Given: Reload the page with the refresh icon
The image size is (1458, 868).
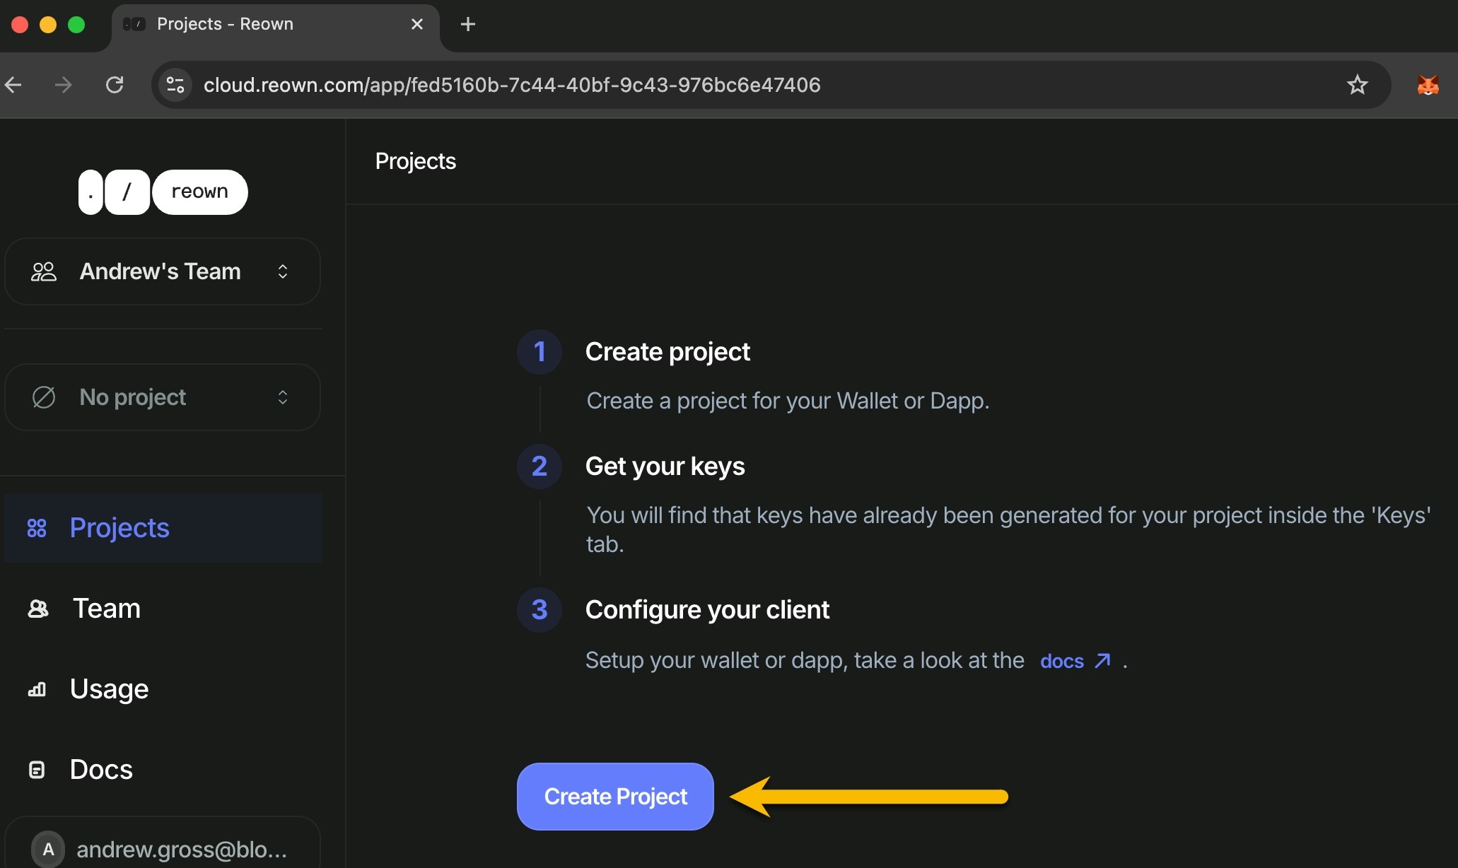Looking at the screenshot, I should pos(115,85).
